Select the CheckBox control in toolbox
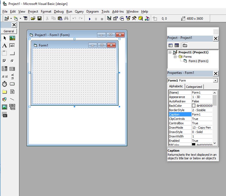 pos(4,61)
